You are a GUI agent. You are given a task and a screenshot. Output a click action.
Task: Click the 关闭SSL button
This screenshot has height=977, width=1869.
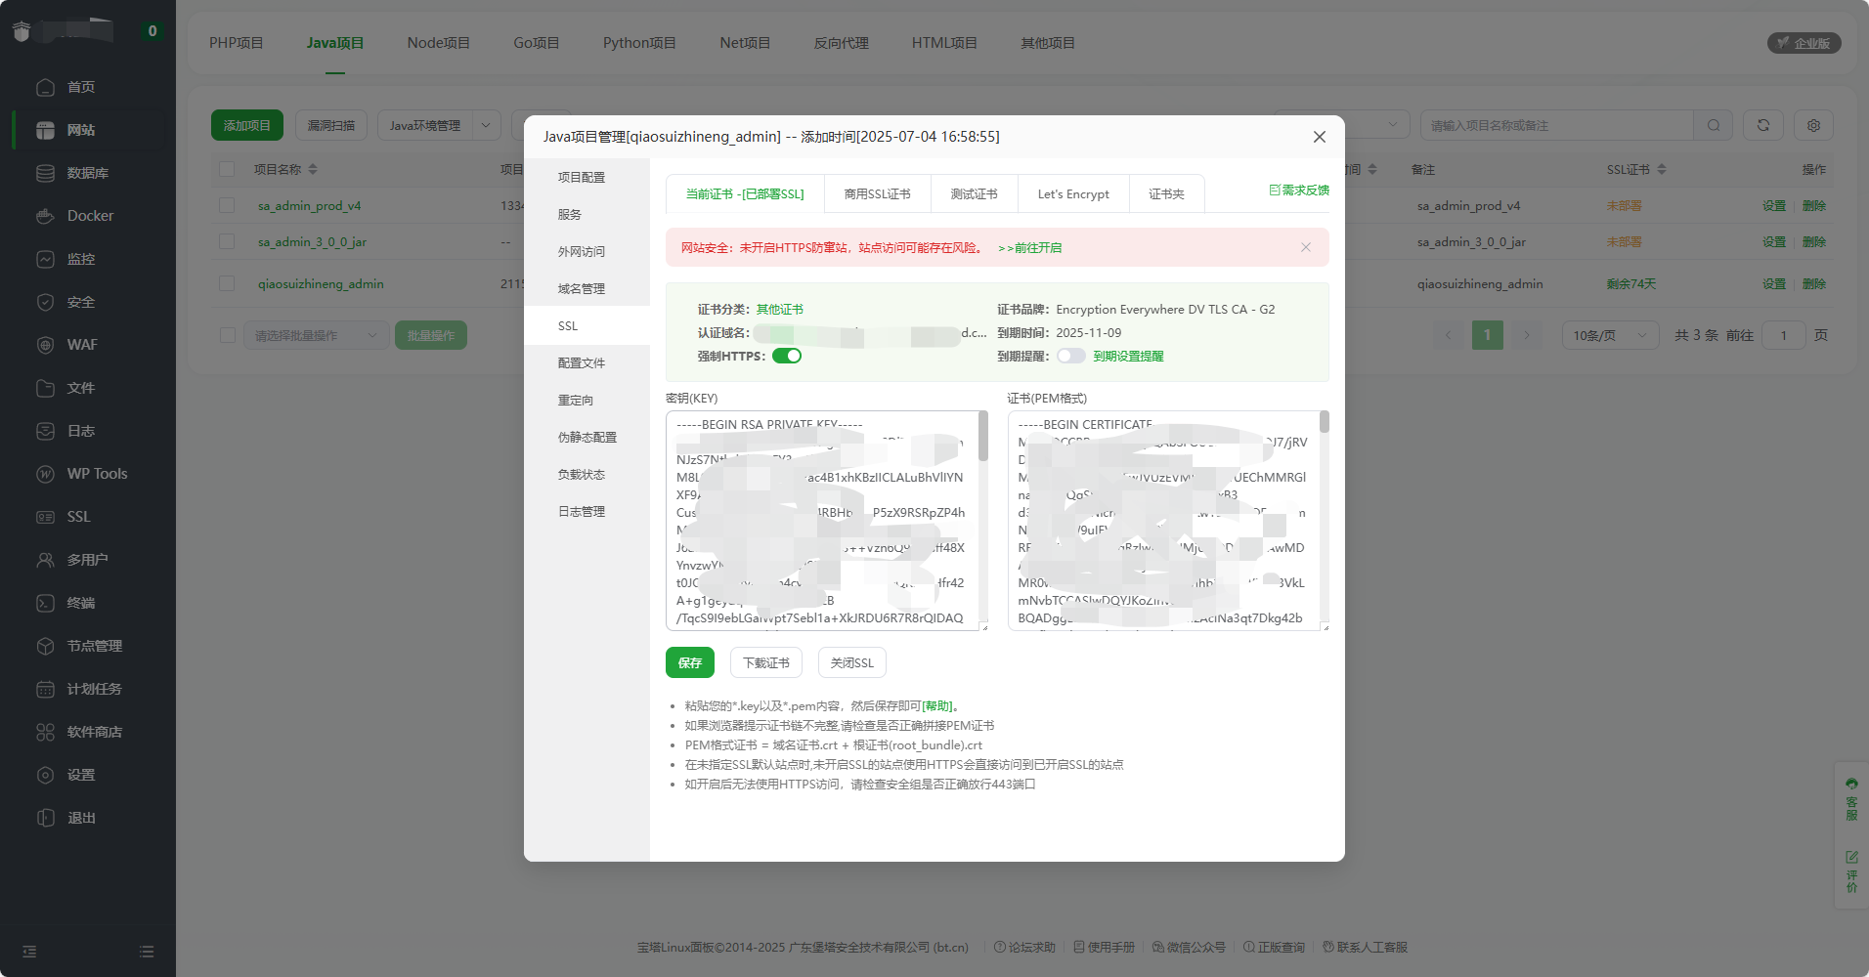[x=852, y=662]
